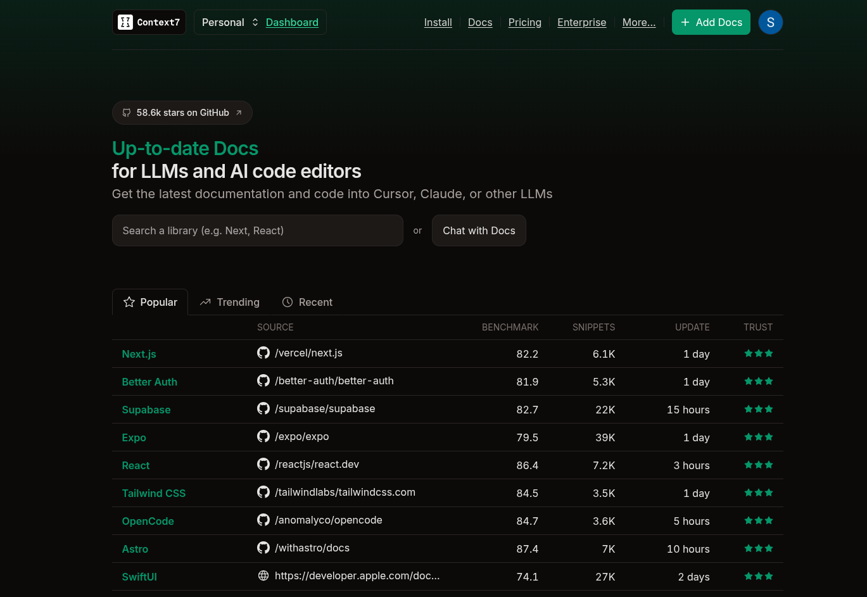Click the UPDATE column header

coord(692,327)
